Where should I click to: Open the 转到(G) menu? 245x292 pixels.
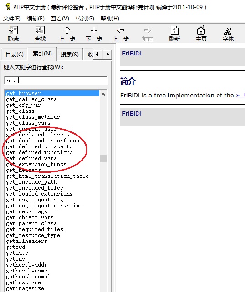(85, 19)
